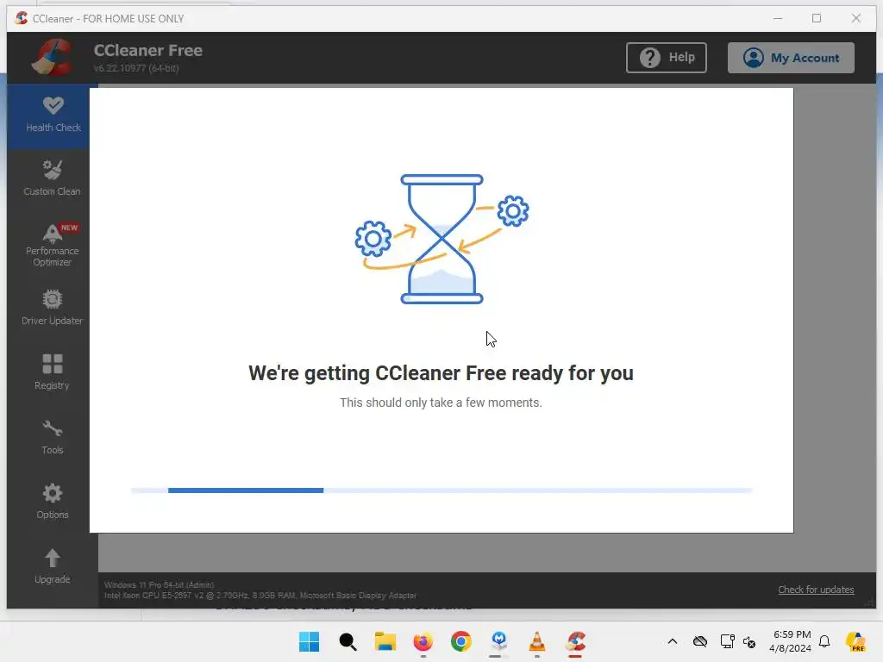The image size is (883, 662).
Task: Open the Health Check section
Action: point(53,116)
